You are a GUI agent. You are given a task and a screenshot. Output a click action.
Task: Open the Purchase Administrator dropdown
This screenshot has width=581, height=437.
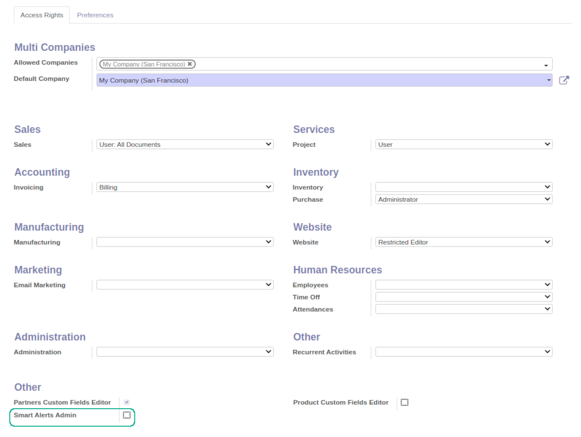click(x=464, y=199)
